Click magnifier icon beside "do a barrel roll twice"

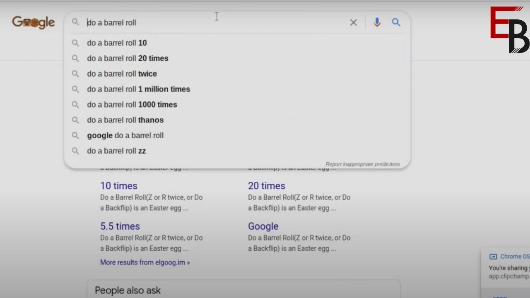tap(75, 74)
